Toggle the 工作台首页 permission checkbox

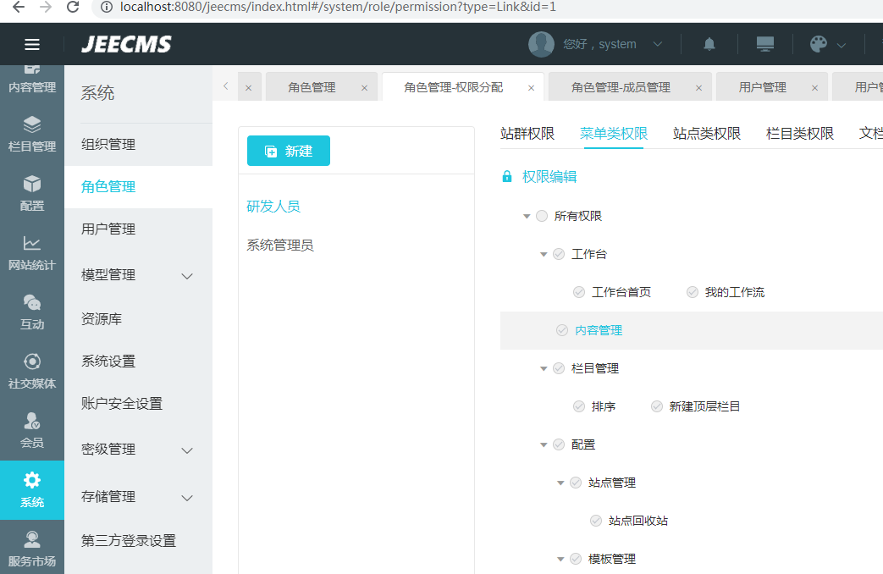coord(579,292)
